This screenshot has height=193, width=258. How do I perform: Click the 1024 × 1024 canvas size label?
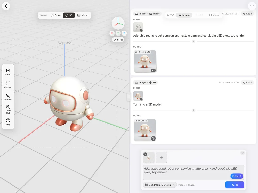[64, 43]
